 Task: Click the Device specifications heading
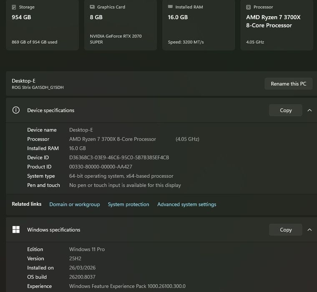pos(51,110)
